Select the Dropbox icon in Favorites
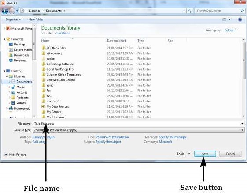Viewport: 247px width, 193px height. pyautogui.click(x=11, y=61)
